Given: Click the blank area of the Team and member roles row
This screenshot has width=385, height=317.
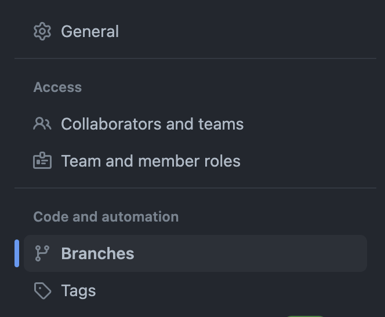Looking at the screenshot, I should 304,161.
